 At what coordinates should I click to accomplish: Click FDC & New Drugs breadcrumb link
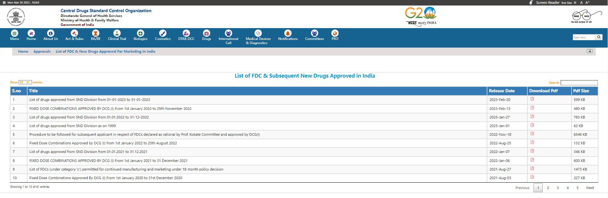point(105,51)
